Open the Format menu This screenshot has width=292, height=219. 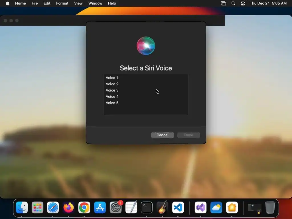pyautogui.click(x=62, y=3)
